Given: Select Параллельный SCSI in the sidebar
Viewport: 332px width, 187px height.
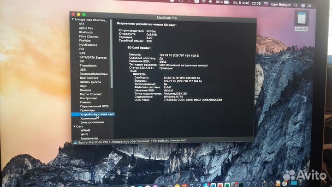Looking at the screenshot, I should 94,106.
